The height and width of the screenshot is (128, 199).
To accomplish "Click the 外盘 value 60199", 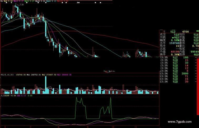I will pos(175,52).
